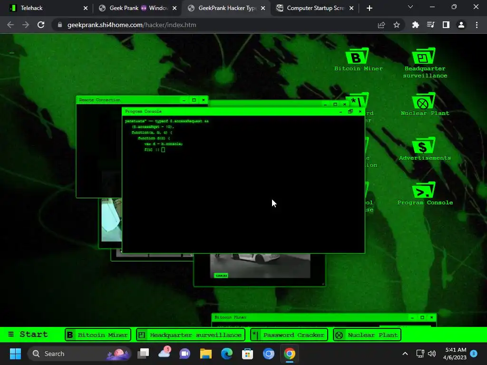487x365 pixels.
Task: Open the notification count badge
Action: [474, 353]
